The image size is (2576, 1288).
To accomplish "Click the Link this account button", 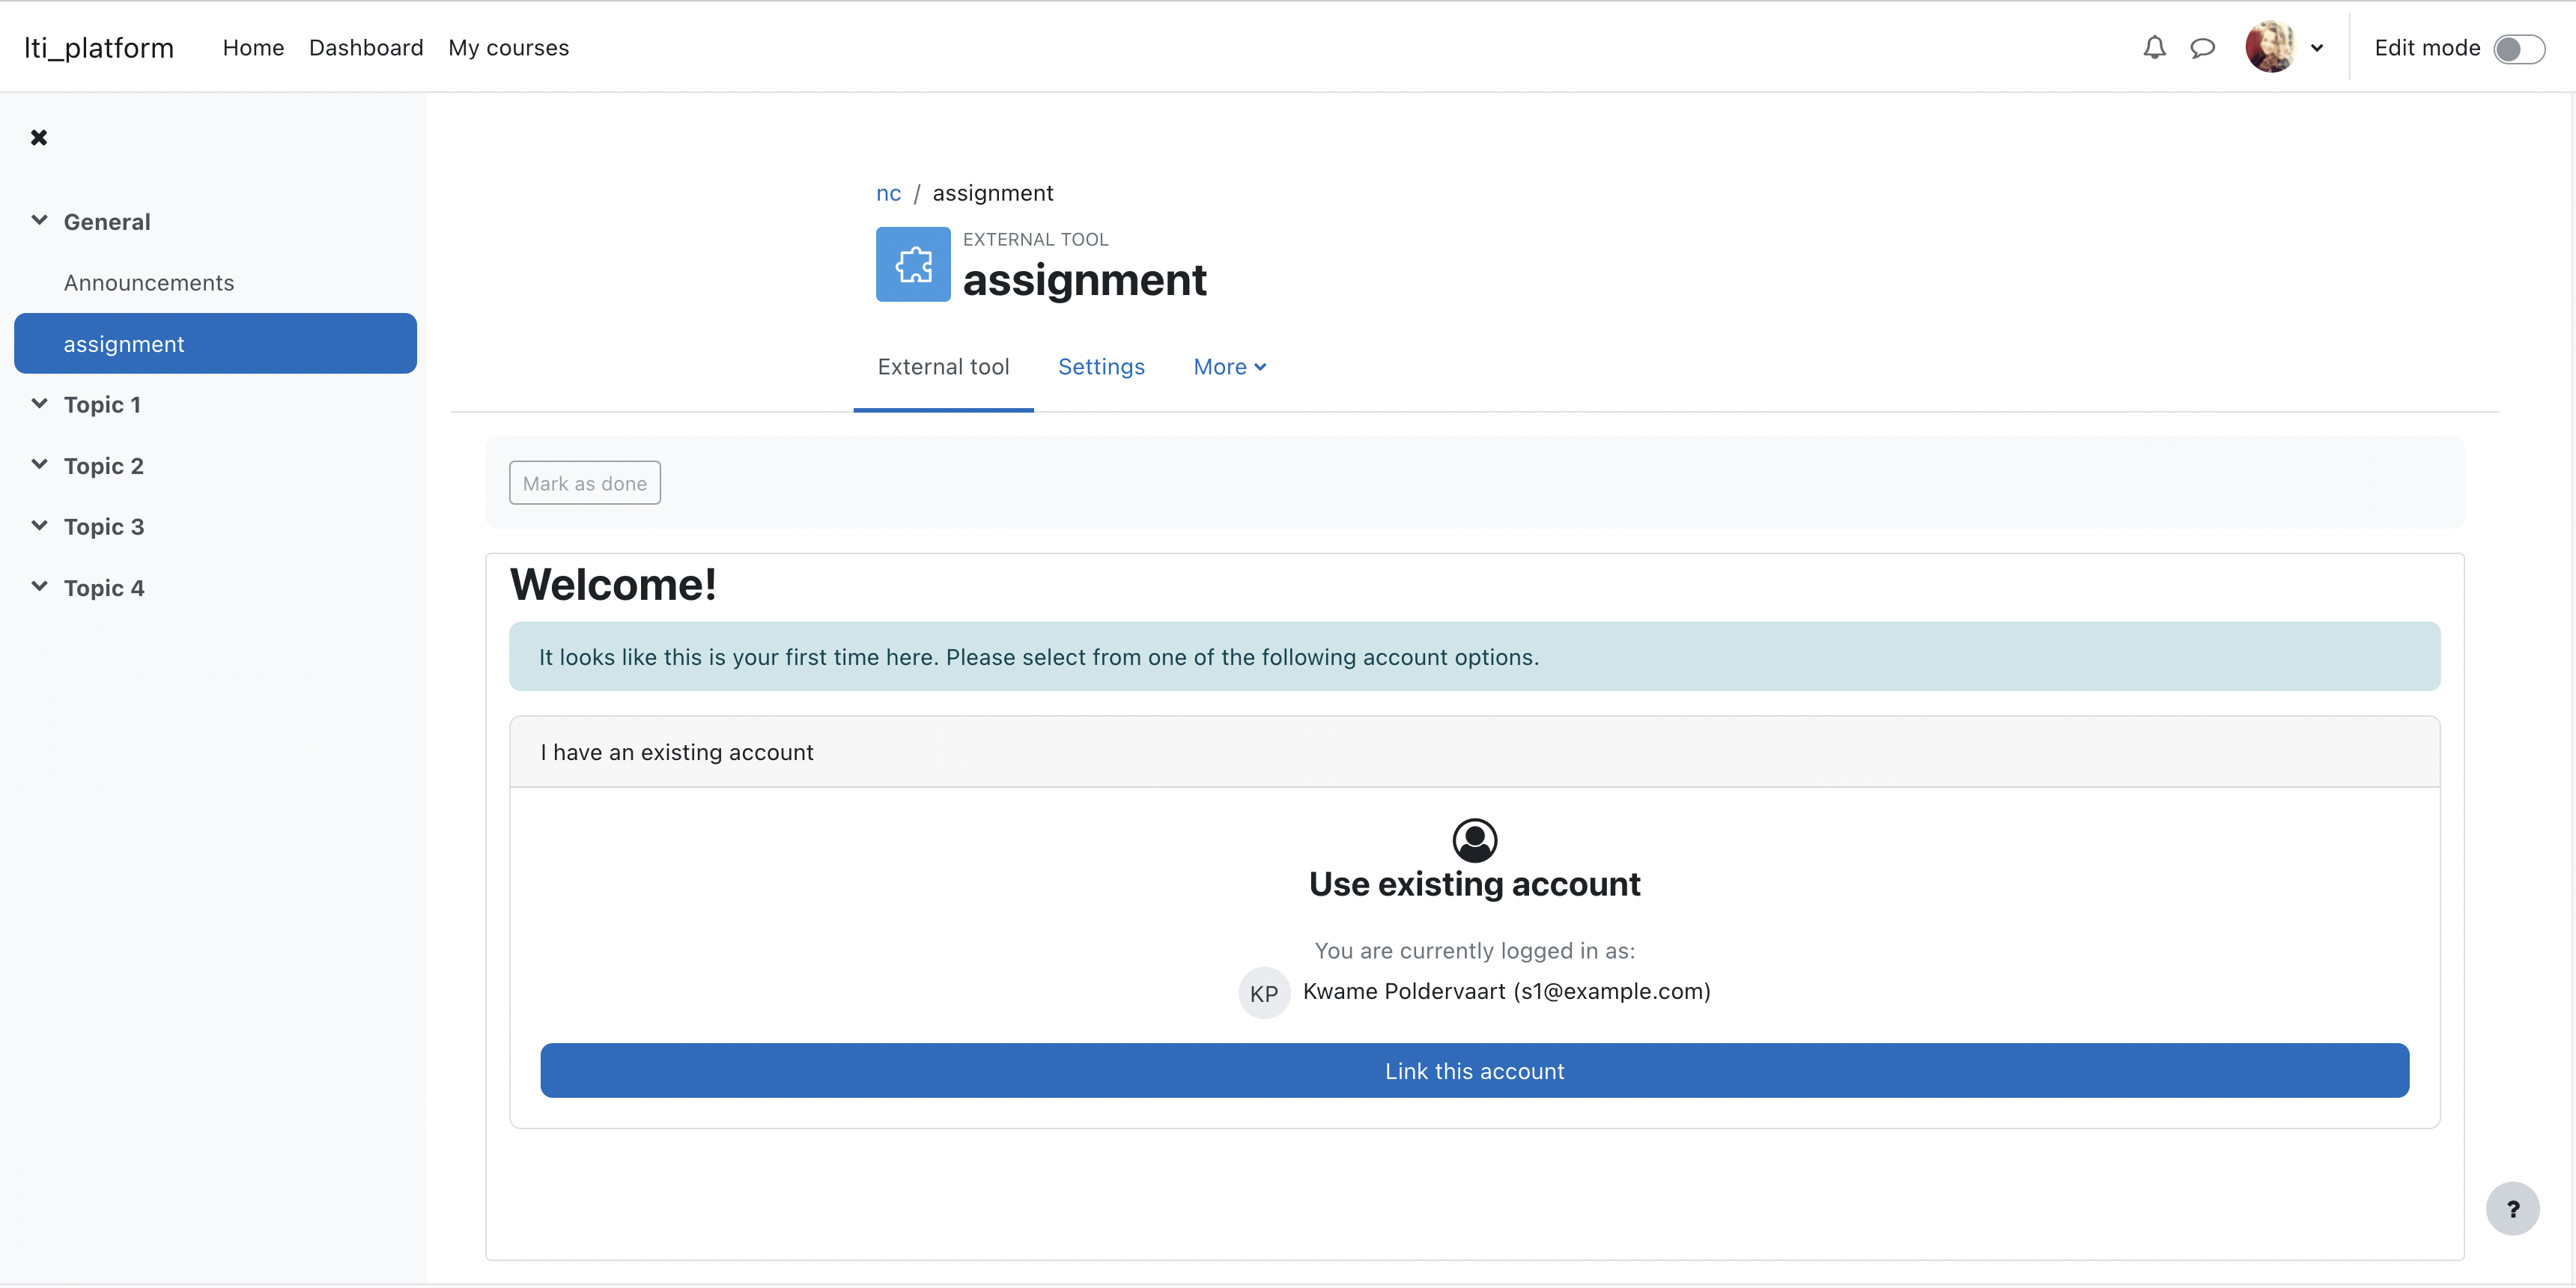I will (x=1474, y=1071).
